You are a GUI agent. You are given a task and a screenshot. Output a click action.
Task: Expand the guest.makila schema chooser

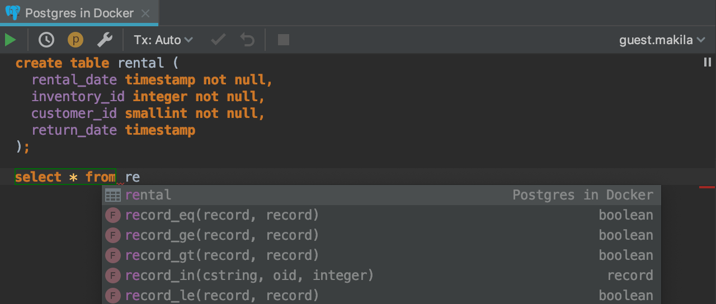pos(663,40)
